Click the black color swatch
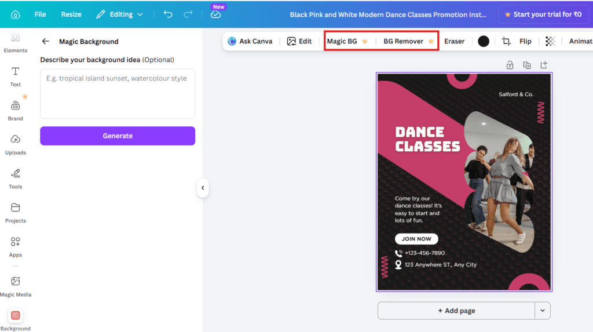Viewport: 593px width, 332px height. 484,41
